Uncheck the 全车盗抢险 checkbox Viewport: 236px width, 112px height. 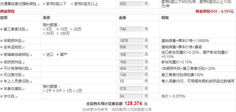1,47
